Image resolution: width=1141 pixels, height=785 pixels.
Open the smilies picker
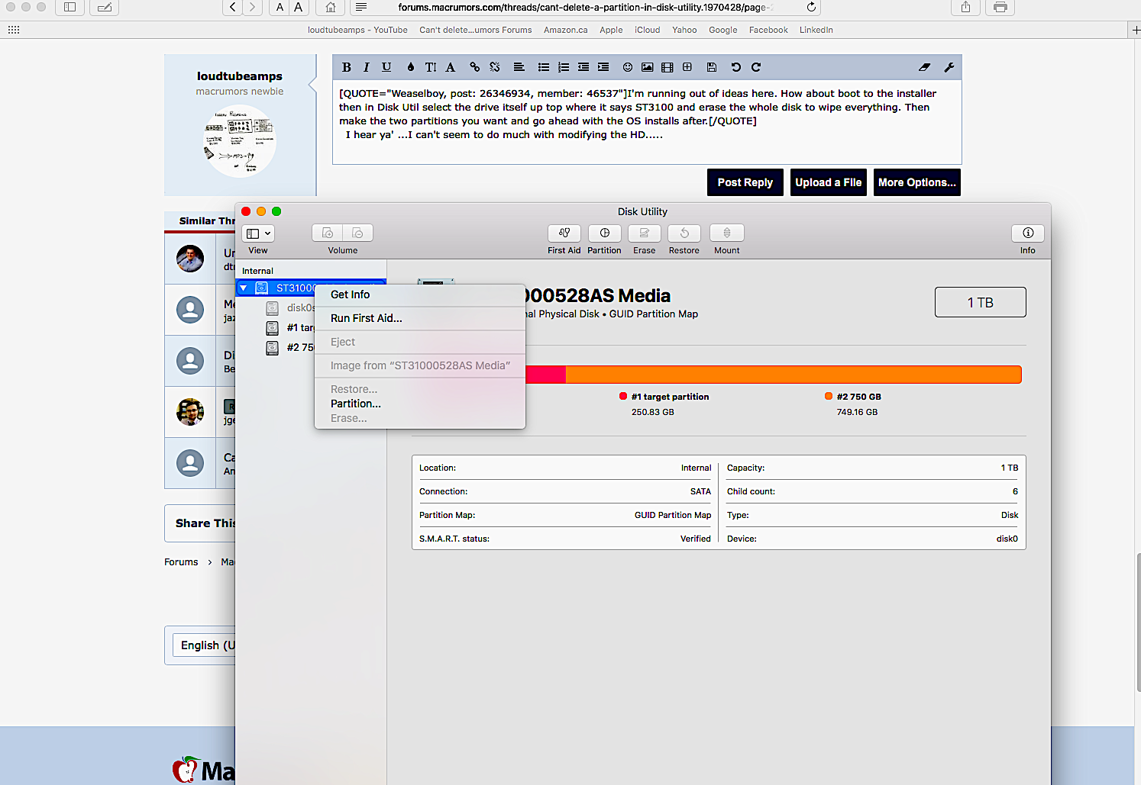tap(628, 67)
